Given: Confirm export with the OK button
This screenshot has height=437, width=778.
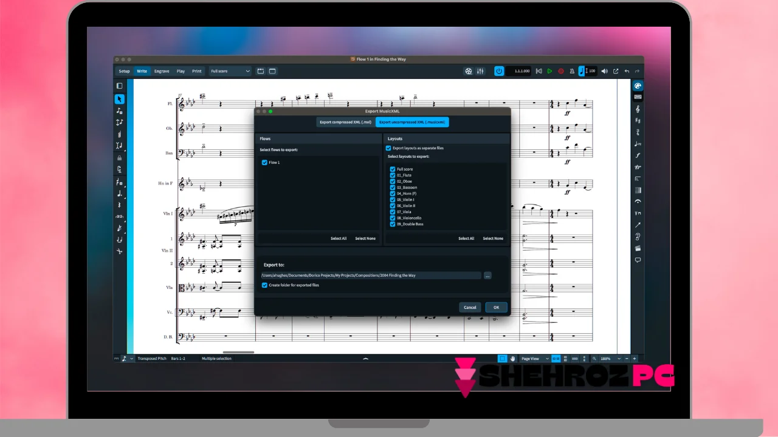Looking at the screenshot, I should coord(496,307).
